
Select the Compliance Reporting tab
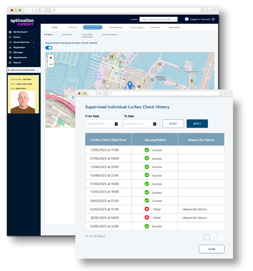click(93, 27)
